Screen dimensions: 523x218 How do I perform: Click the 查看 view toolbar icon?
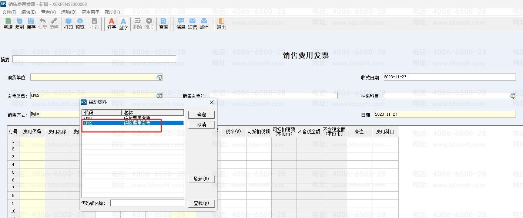coord(163,24)
